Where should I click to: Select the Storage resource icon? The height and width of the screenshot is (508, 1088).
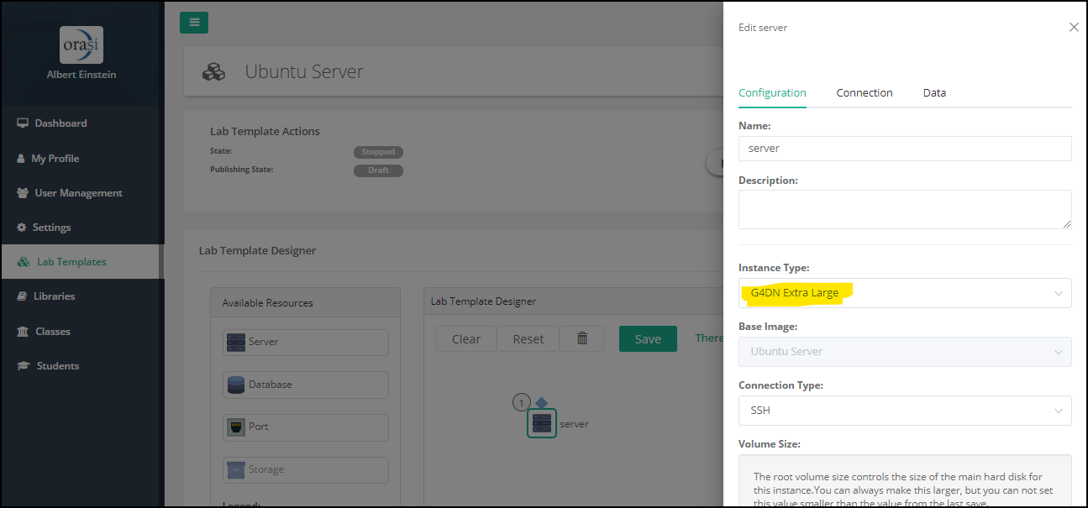pyautogui.click(x=236, y=469)
